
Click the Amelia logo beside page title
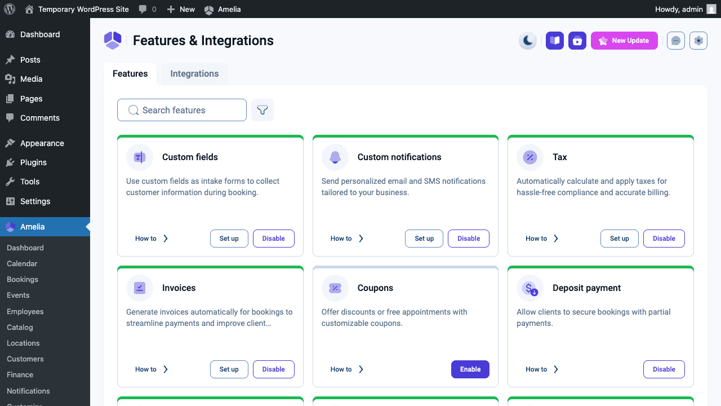click(x=113, y=41)
